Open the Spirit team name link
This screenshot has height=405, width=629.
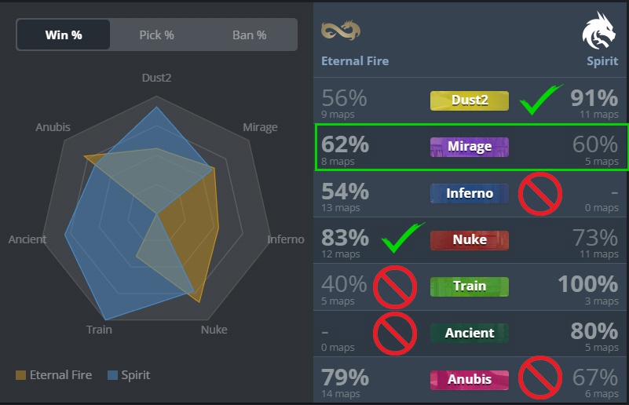pyautogui.click(x=602, y=61)
